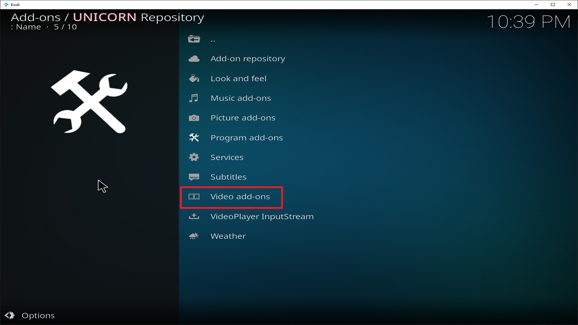Click the Kodi logo in title bar
The width and height of the screenshot is (578, 325).
click(x=6, y=5)
